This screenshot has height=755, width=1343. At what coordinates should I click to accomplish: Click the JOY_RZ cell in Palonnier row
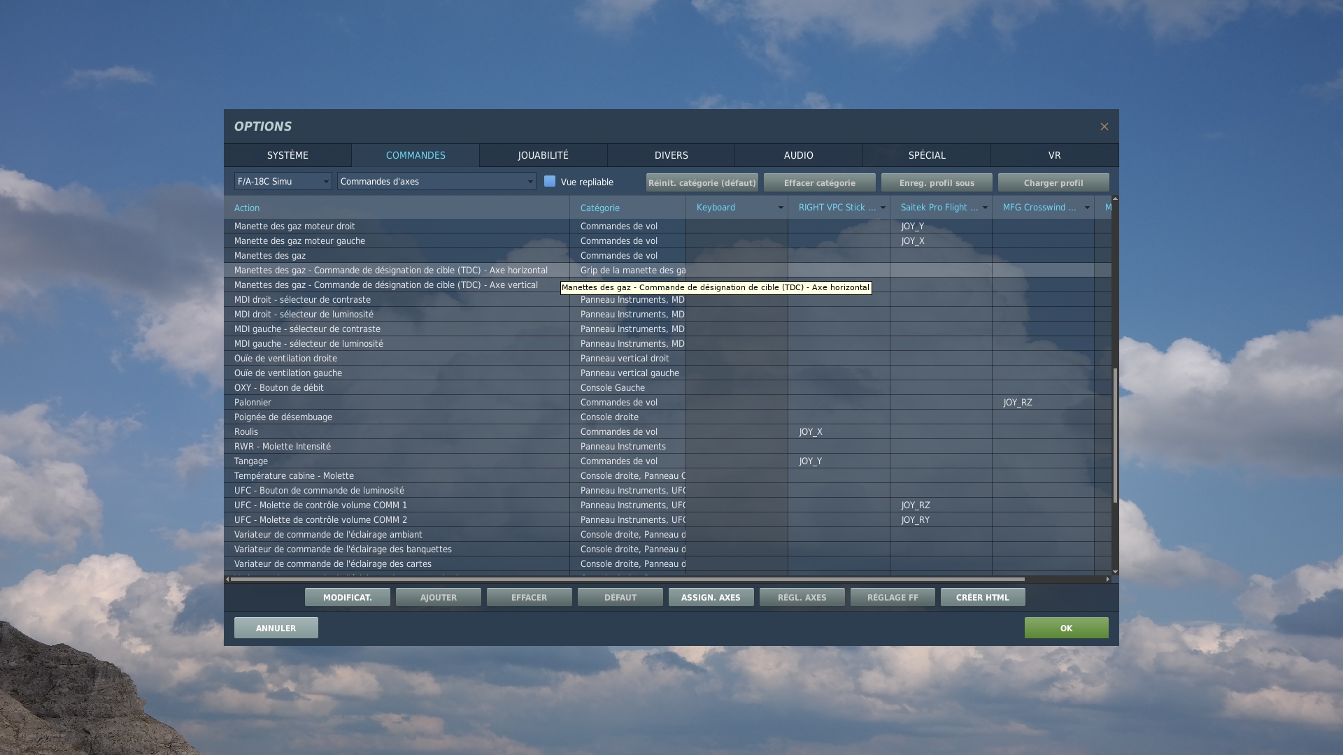coord(1043,402)
